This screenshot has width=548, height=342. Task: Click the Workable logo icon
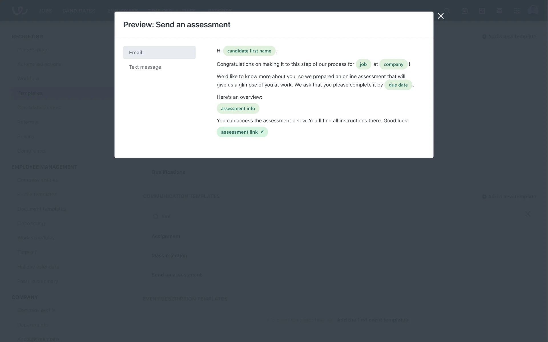coord(19,10)
